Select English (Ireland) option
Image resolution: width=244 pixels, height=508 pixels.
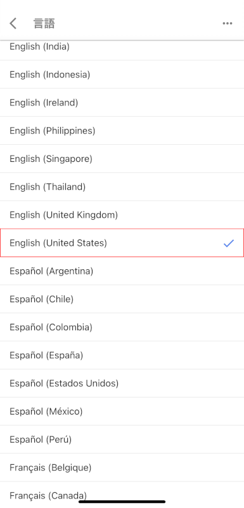click(122, 103)
